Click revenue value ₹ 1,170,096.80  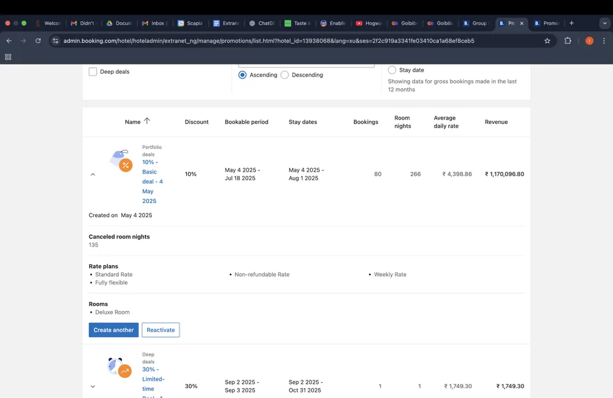[x=504, y=174]
